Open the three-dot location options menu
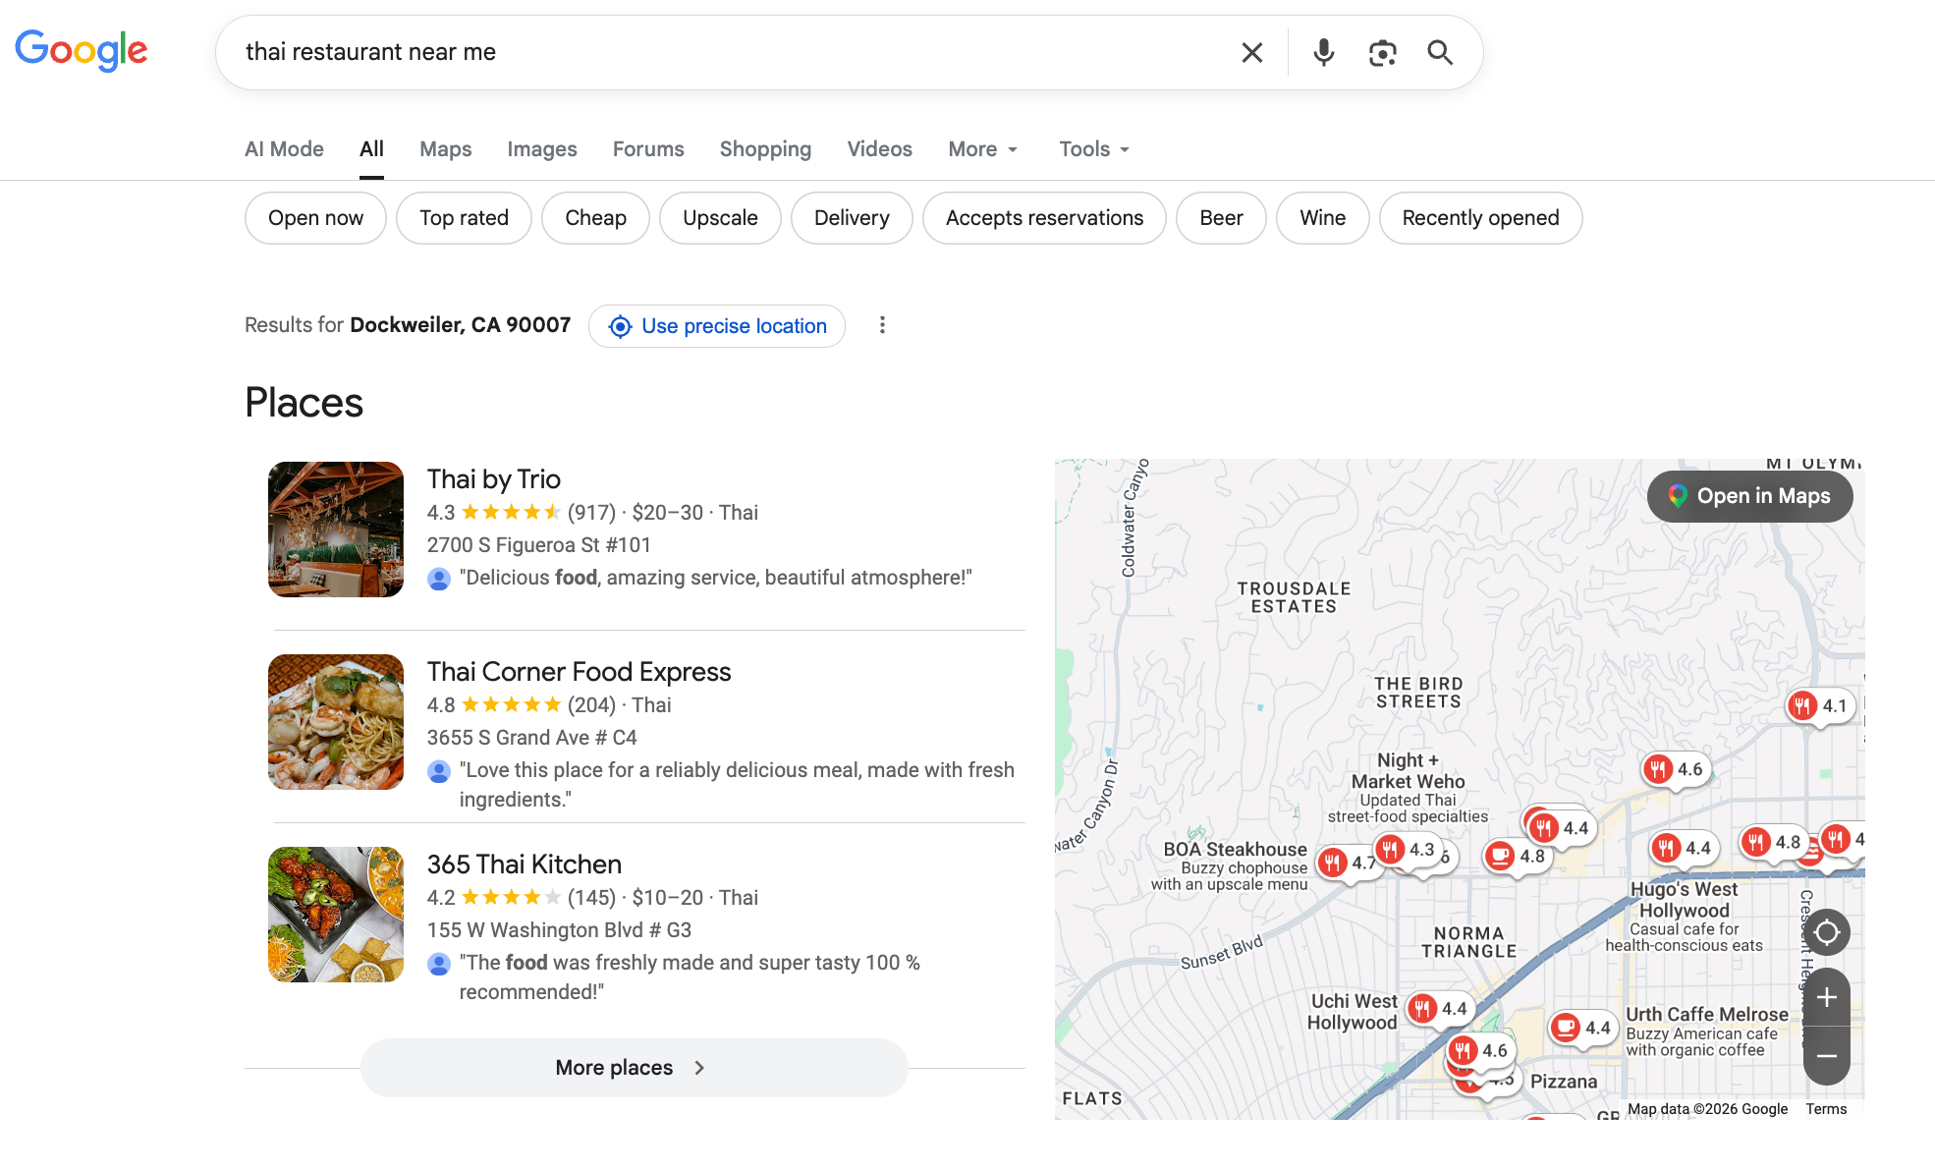 click(882, 325)
